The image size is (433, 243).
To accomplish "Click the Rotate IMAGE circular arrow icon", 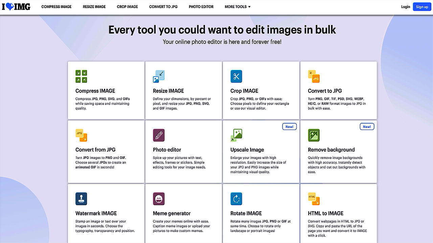I will pos(236,199).
